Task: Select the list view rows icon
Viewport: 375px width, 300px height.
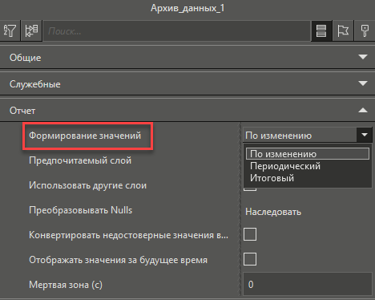Action: click(x=321, y=30)
